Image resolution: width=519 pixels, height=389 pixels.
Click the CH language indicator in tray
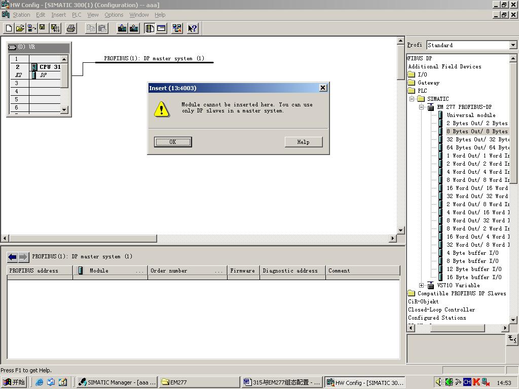[467, 382]
